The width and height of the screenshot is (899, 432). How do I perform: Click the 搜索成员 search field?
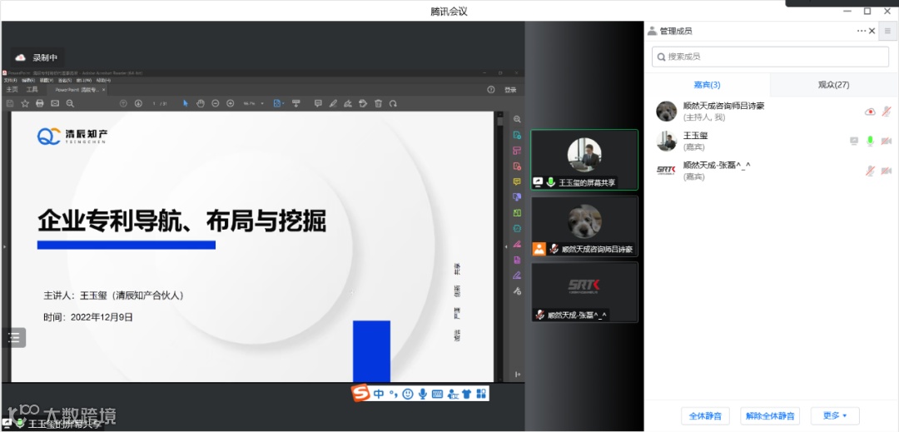(x=770, y=57)
